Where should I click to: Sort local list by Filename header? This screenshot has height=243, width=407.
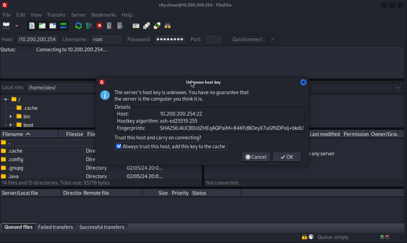click(29, 134)
